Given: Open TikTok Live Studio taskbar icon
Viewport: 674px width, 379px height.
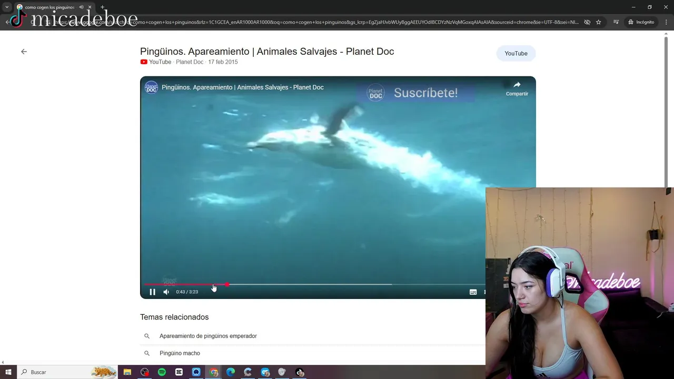Looking at the screenshot, I should point(300,372).
